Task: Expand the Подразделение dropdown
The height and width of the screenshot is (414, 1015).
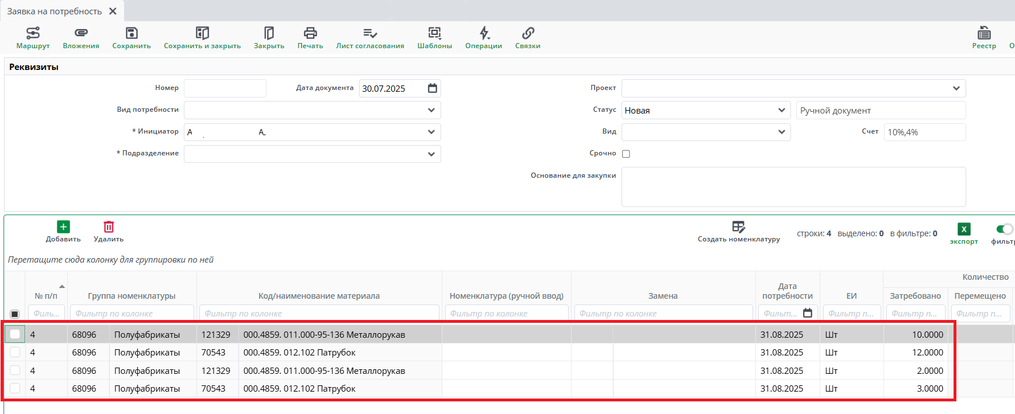Action: tap(431, 154)
